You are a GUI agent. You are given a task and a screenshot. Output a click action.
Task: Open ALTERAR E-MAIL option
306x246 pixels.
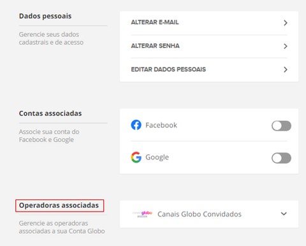click(x=209, y=23)
